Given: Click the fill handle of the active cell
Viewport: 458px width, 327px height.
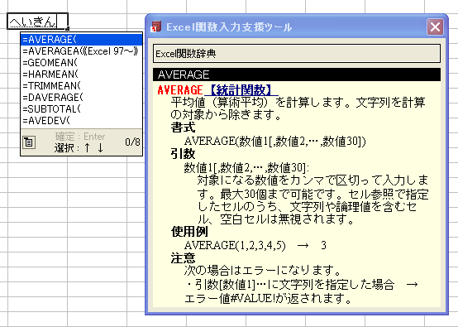Looking at the screenshot, I should [68, 29].
